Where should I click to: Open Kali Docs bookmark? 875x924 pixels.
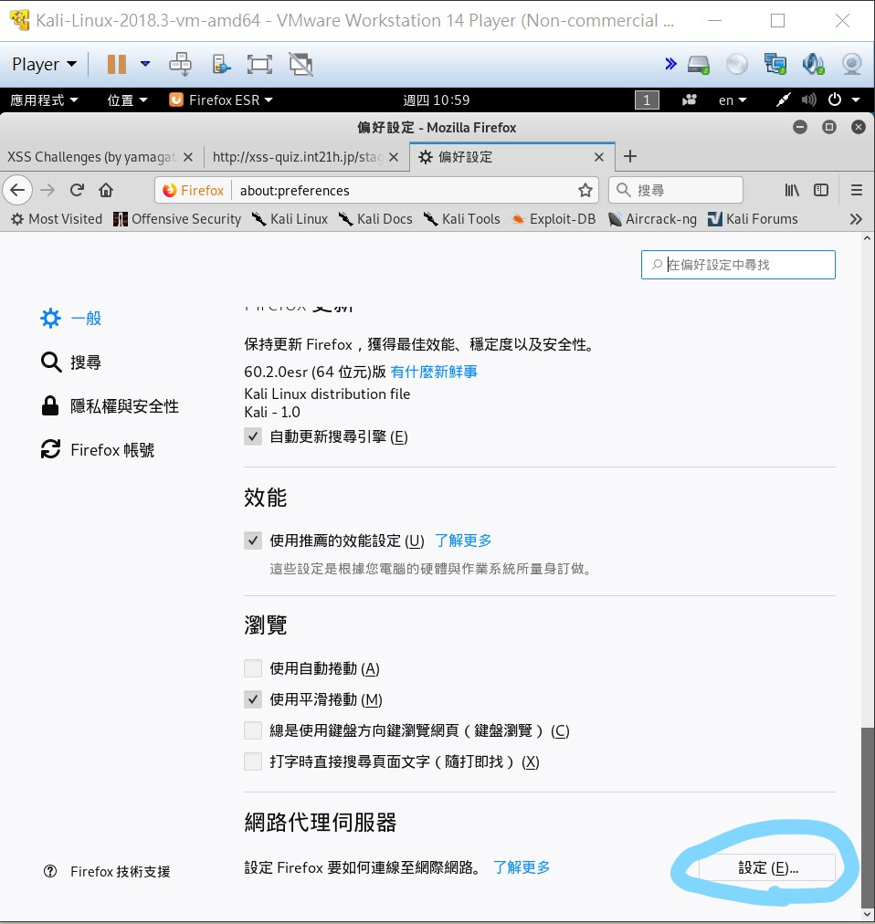coord(375,219)
